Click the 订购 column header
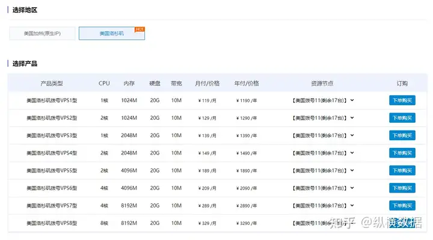The height and width of the screenshot is (240, 433). click(402, 84)
